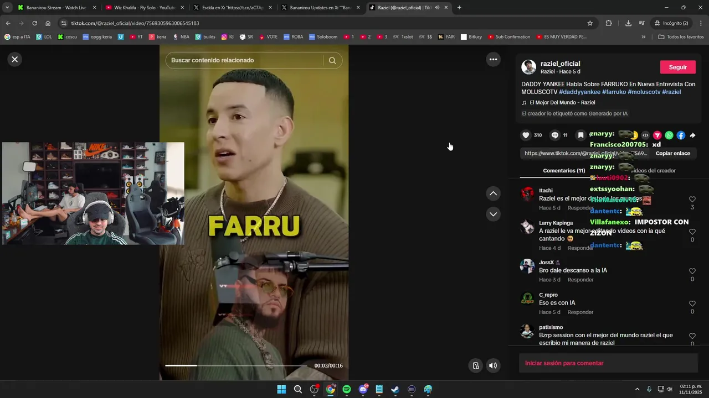Open comments via speech bubble icon (11)
709x398 pixels.
[x=554, y=135]
